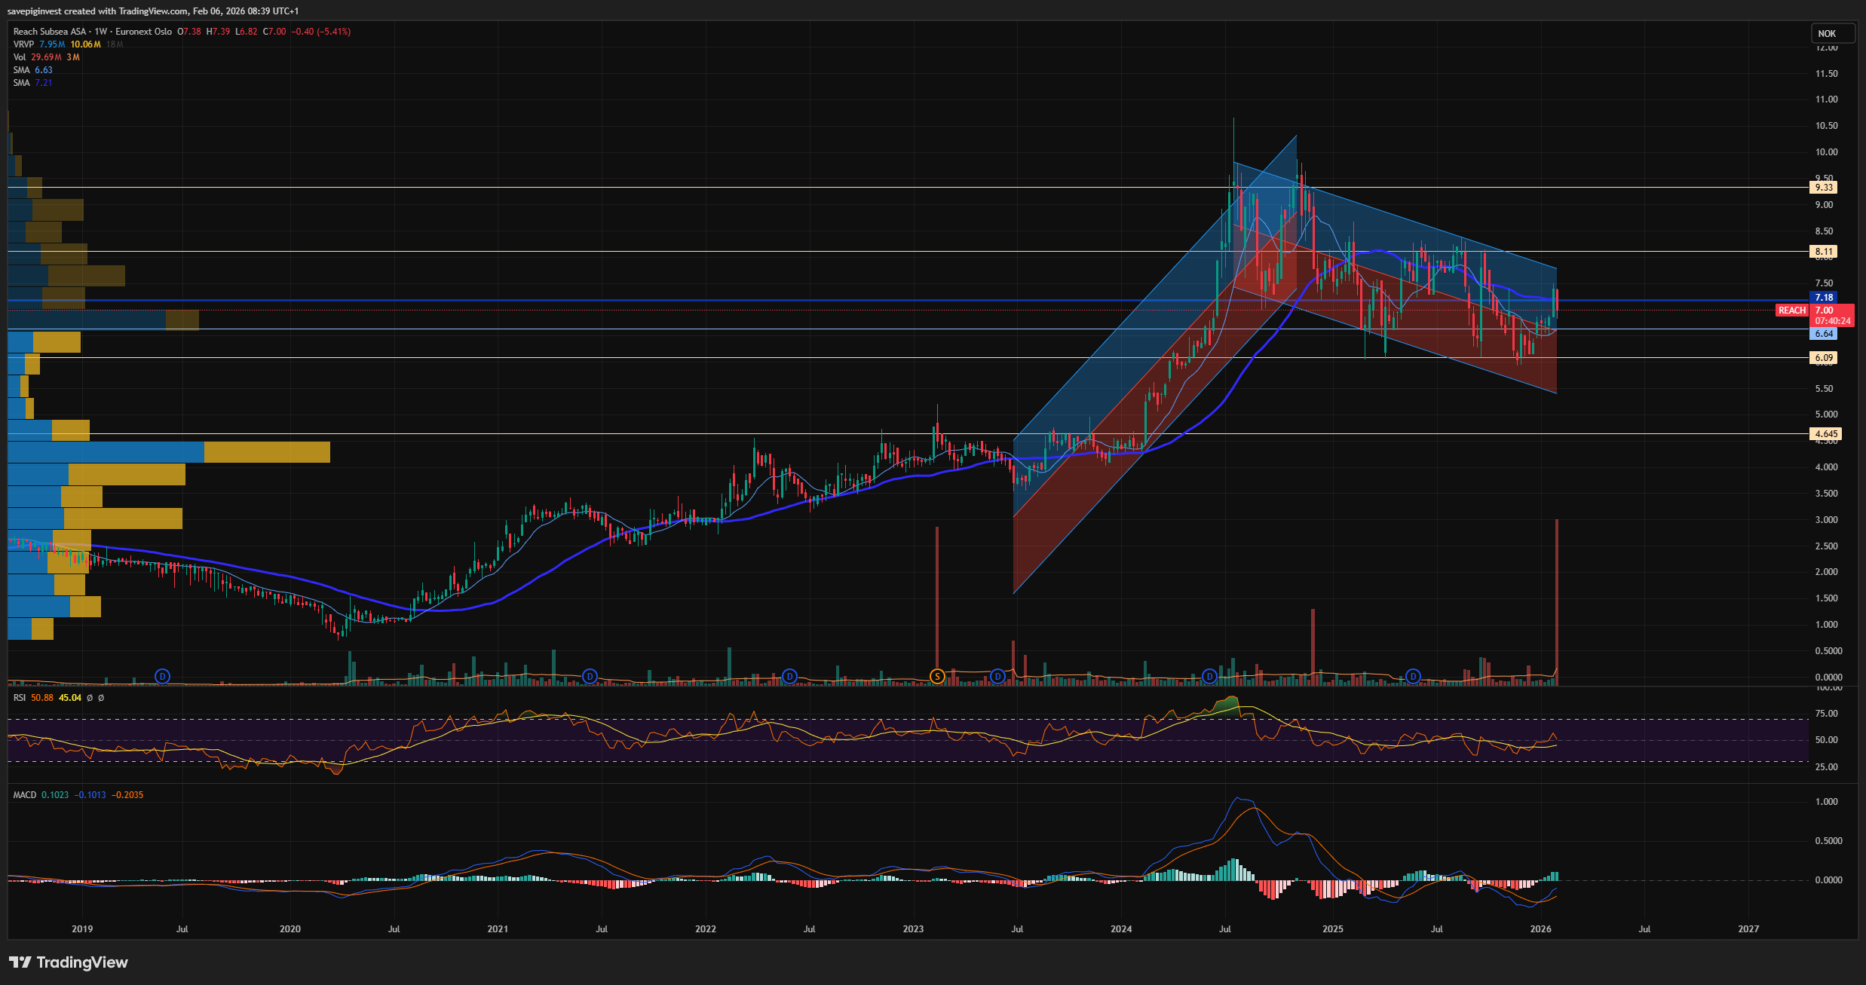Click the red REACH price label
The width and height of the screenshot is (1866, 985).
tap(1792, 310)
